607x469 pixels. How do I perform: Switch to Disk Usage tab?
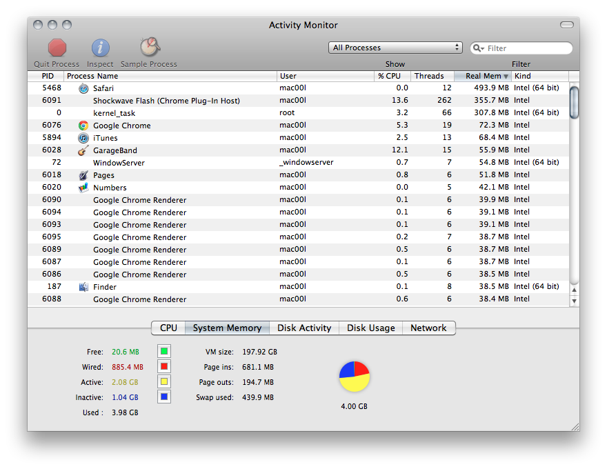(371, 328)
